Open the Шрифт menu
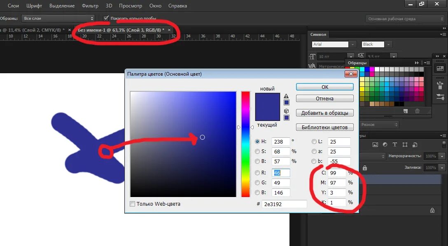 tap(34, 5)
